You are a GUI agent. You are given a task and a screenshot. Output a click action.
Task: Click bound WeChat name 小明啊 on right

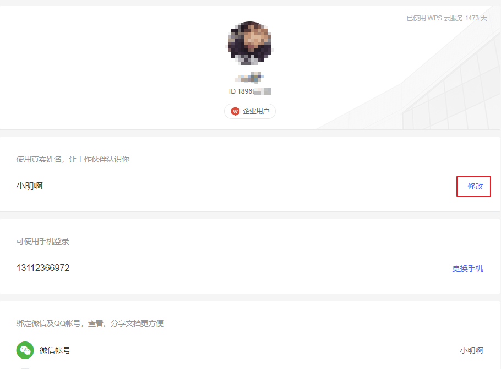click(x=472, y=350)
